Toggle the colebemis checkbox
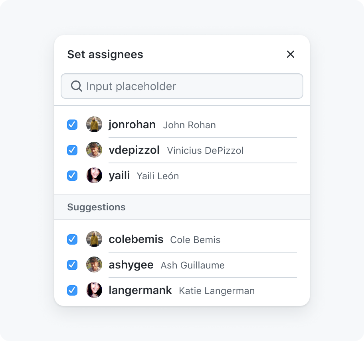The width and height of the screenshot is (364, 341). coord(72,239)
